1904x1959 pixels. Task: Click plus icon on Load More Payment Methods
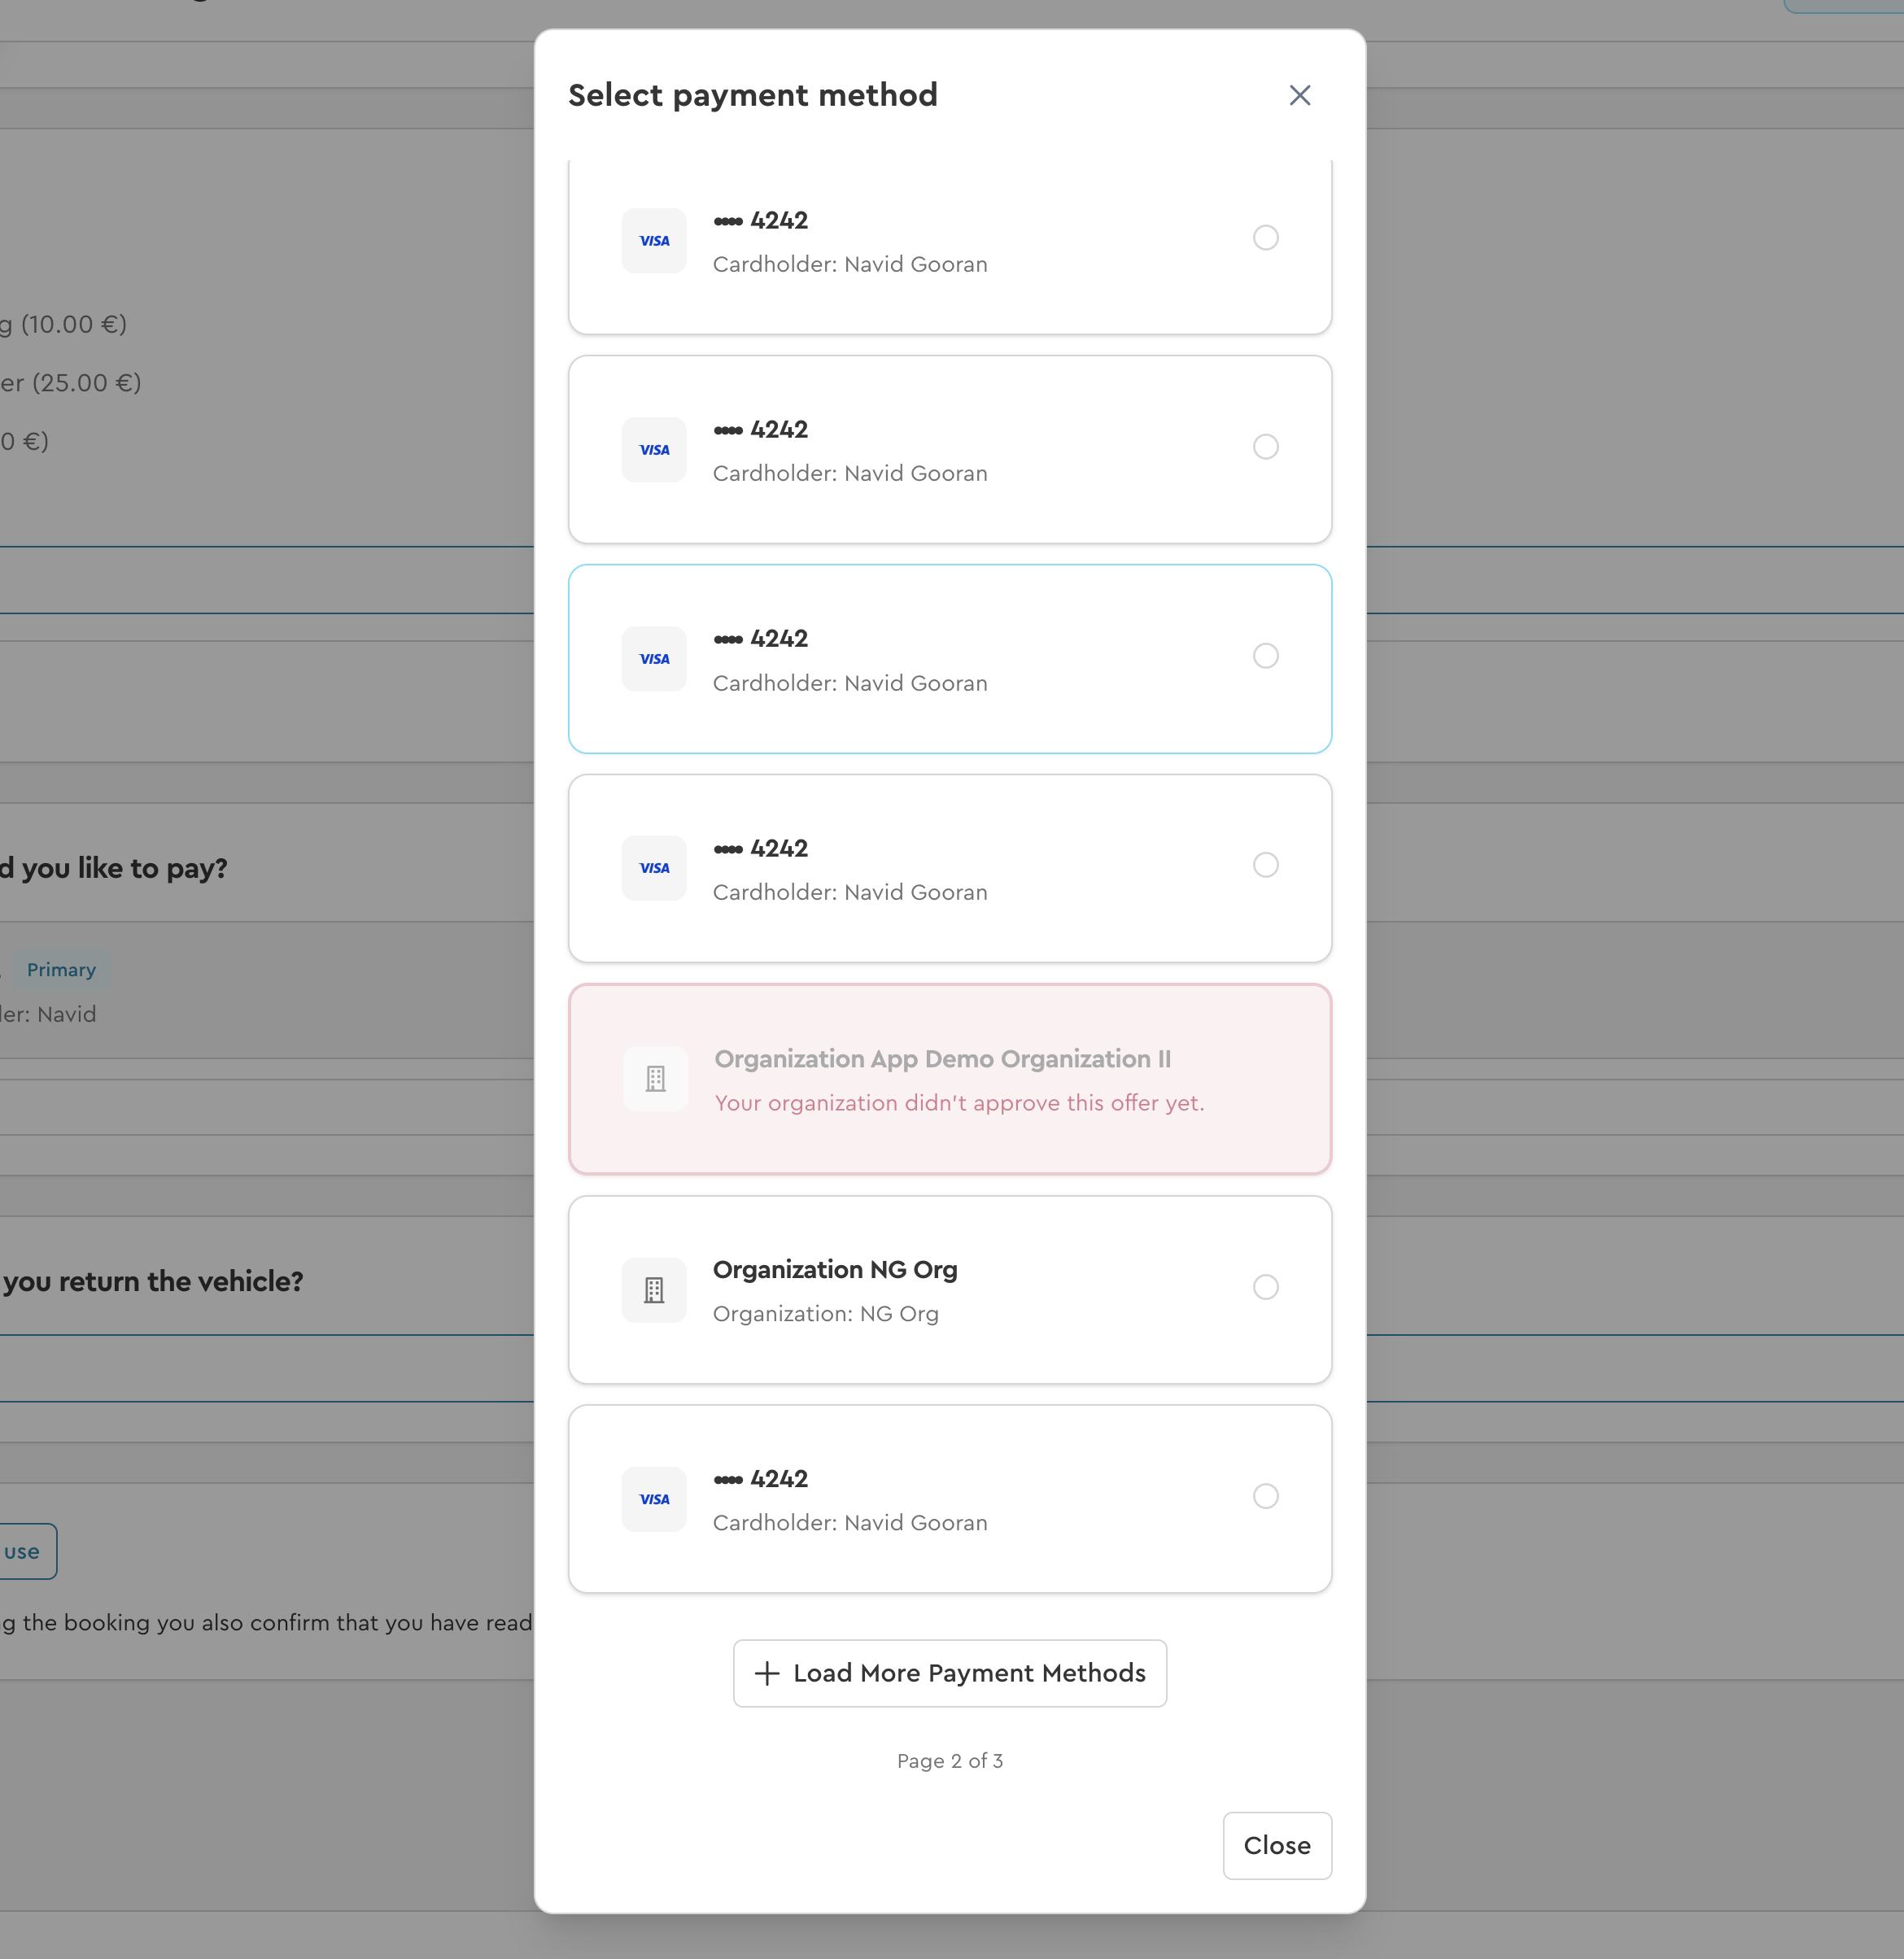[767, 1673]
